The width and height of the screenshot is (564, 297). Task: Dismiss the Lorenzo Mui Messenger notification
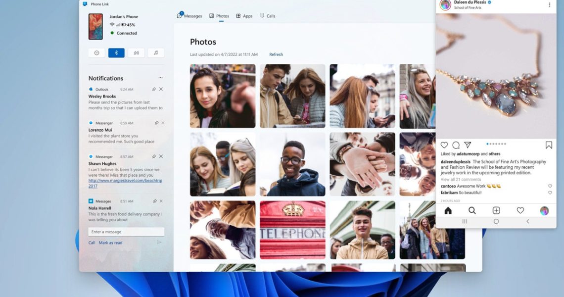tap(163, 123)
